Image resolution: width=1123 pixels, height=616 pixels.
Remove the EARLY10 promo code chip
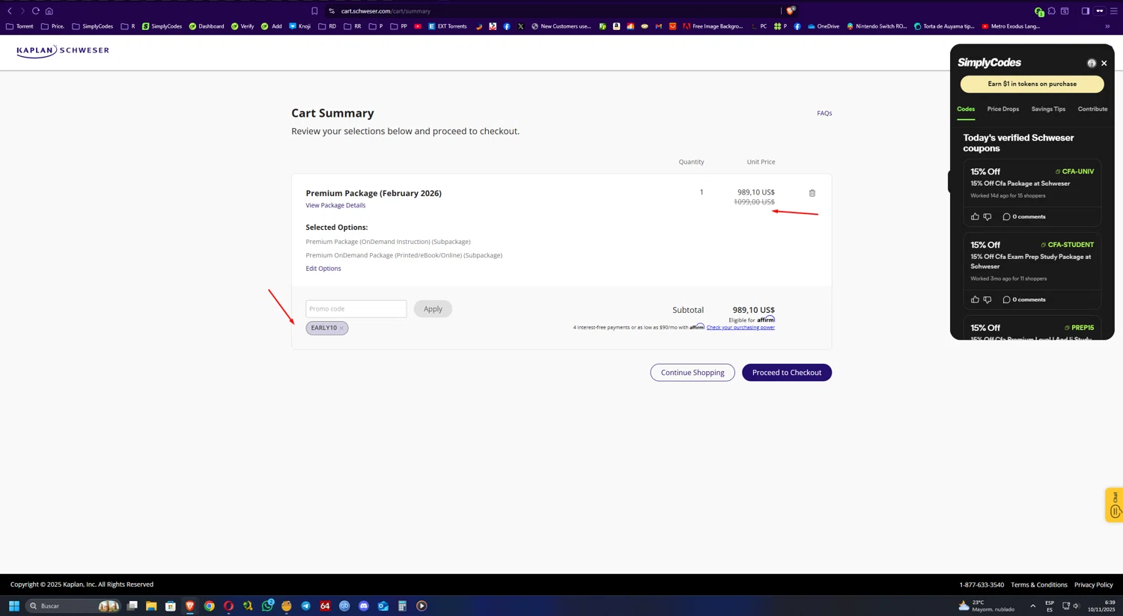click(341, 328)
